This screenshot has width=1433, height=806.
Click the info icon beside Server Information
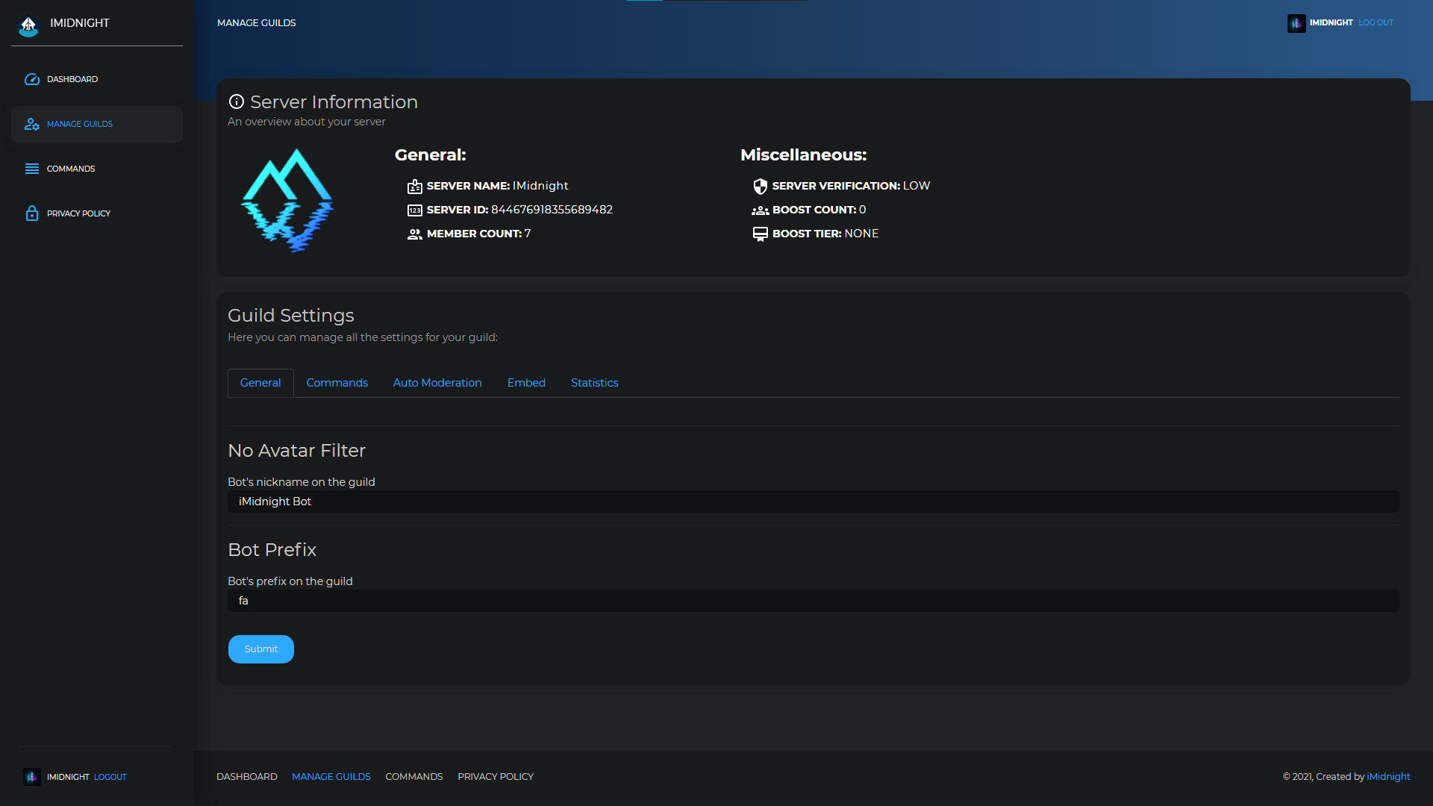click(237, 101)
